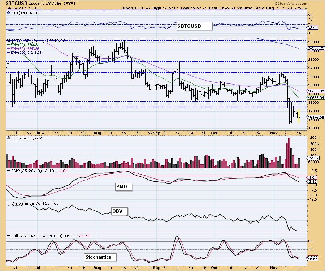325x271 pixels.
Task: Click the 19343.96 price axis tag
Action: [315, 91]
